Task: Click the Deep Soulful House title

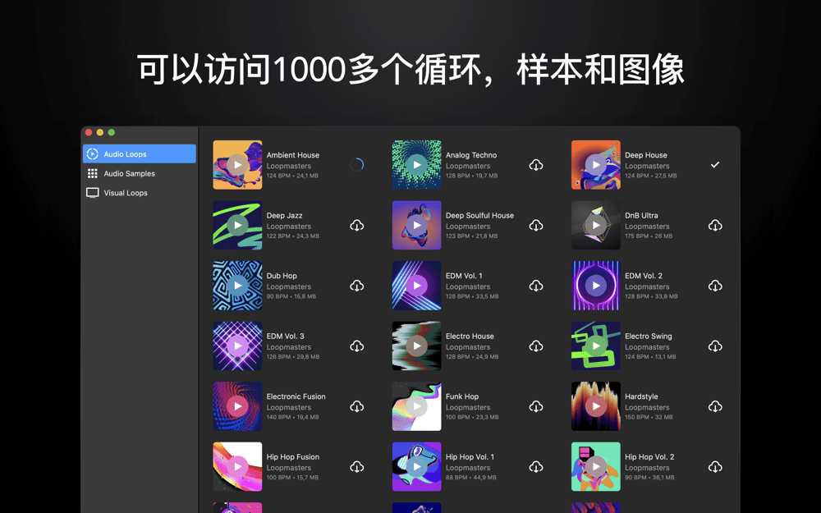Action: (x=479, y=216)
